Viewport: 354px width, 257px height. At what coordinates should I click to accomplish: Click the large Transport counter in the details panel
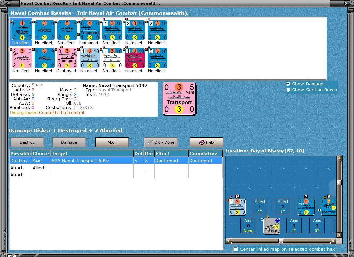179,99
